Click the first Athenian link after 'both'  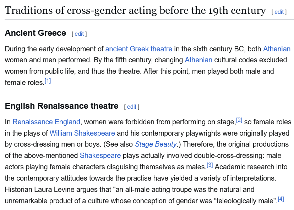[x=277, y=49]
